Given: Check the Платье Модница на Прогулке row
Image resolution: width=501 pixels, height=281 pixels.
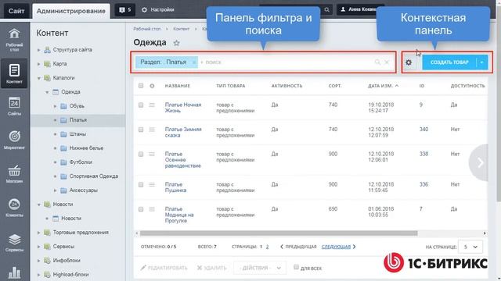Looking at the screenshot, I should [x=141, y=209].
